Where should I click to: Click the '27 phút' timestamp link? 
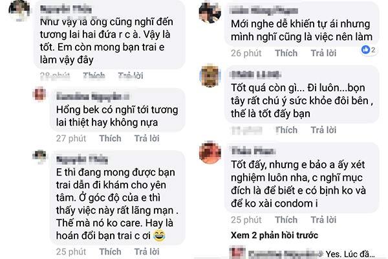coord(71,139)
